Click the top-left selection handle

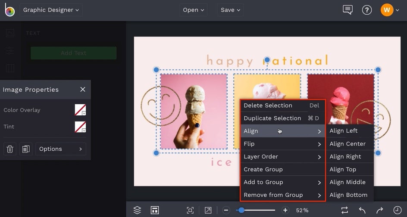156,69
